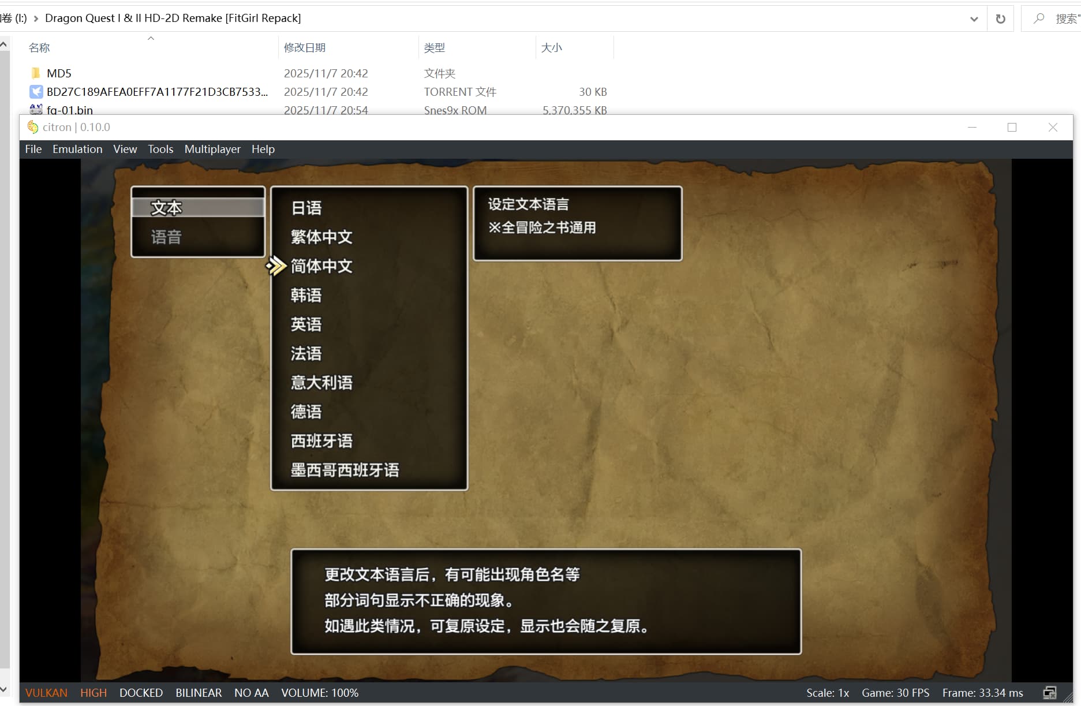Toggle the BILINEAR filter setting
This screenshot has width=1081, height=706.
pyautogui.click(x=199, y=693)
